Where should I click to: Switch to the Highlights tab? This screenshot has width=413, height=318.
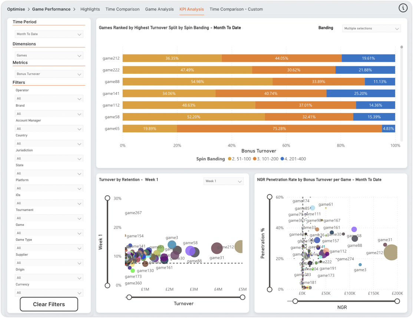click(90, 9)
